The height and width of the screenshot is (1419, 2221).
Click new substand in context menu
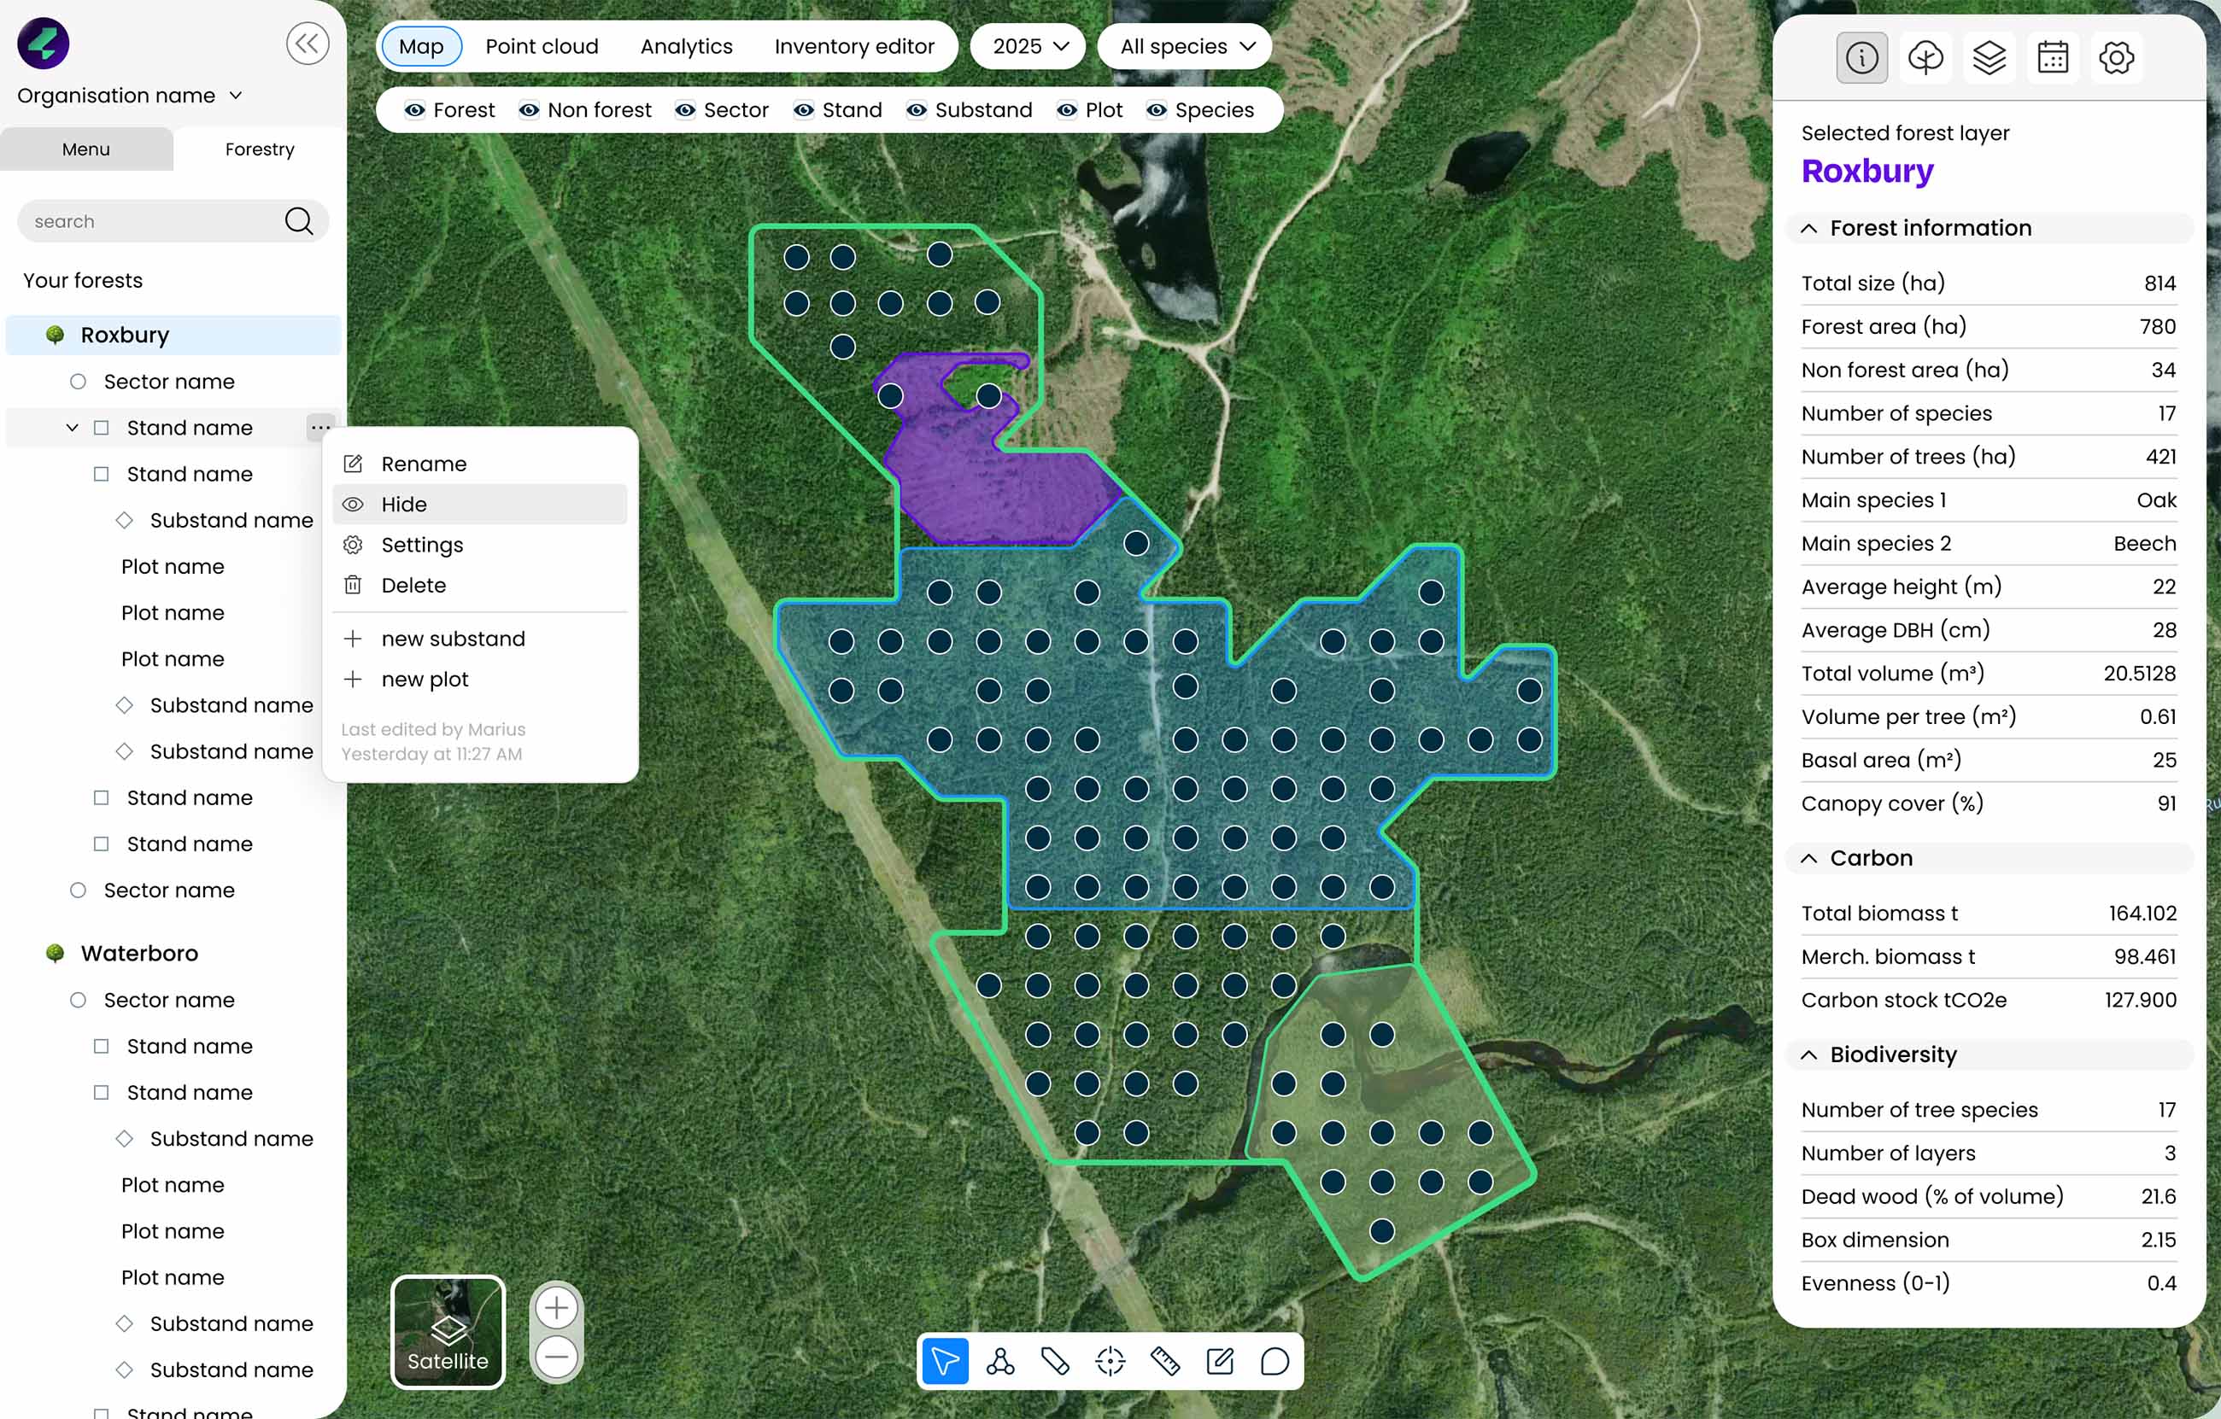tap(452, 639)
